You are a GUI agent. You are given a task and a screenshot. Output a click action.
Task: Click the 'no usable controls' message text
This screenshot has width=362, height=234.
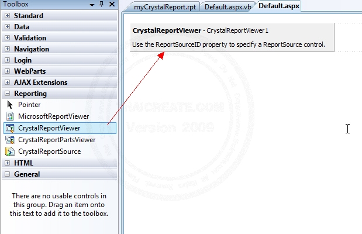coord(59,205)
